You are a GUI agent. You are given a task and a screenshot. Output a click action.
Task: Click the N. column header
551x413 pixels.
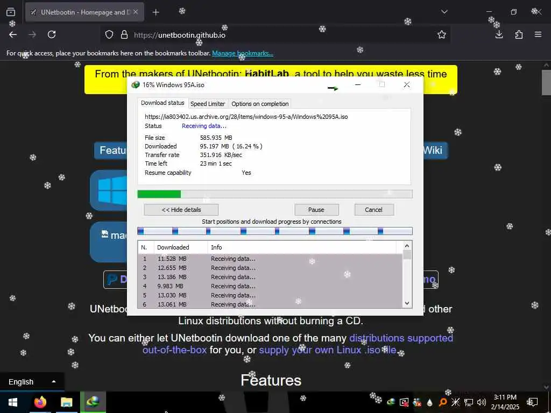pyautogui.click(x=146, y=247)
